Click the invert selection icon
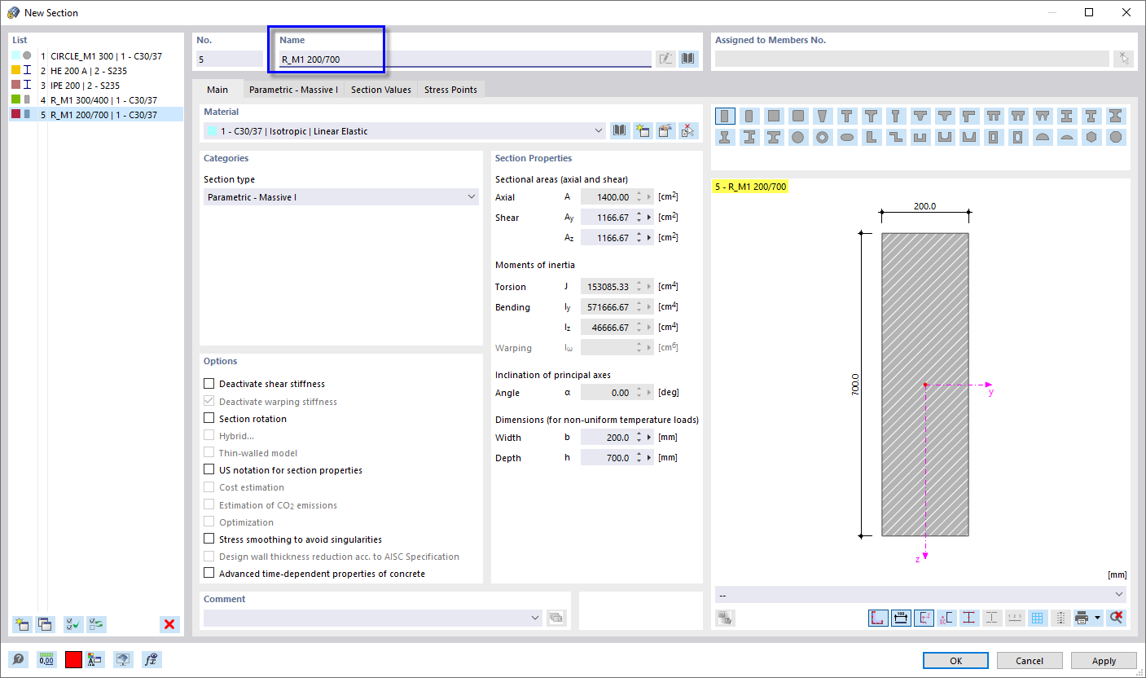 tap(97, 624)
